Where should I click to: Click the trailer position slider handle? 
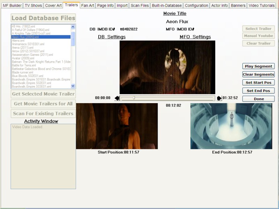[x=134, y=98]
